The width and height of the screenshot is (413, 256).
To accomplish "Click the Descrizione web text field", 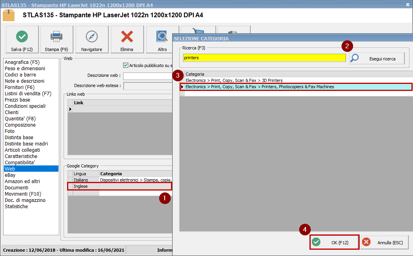I will point(148,76).
